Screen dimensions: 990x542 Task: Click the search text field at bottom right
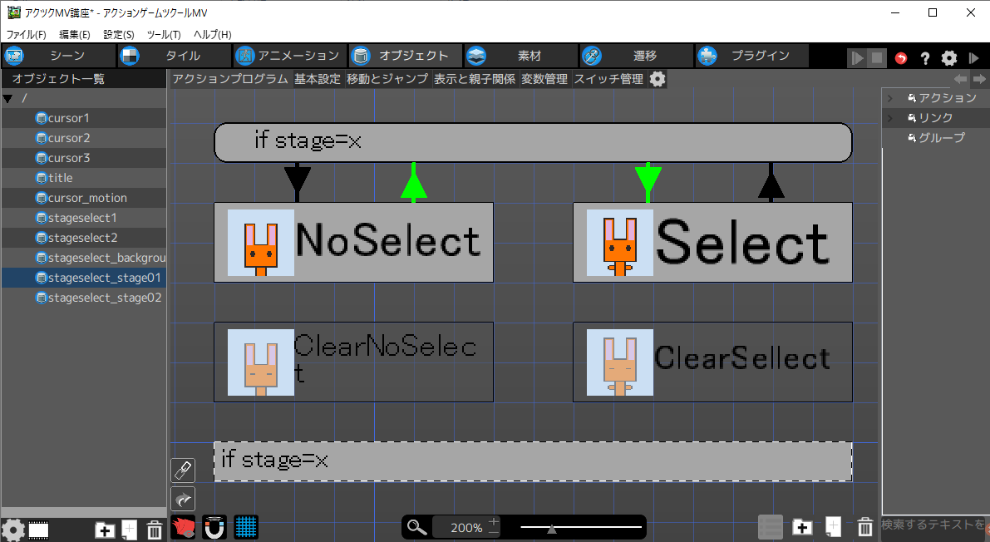pos(933,525)
